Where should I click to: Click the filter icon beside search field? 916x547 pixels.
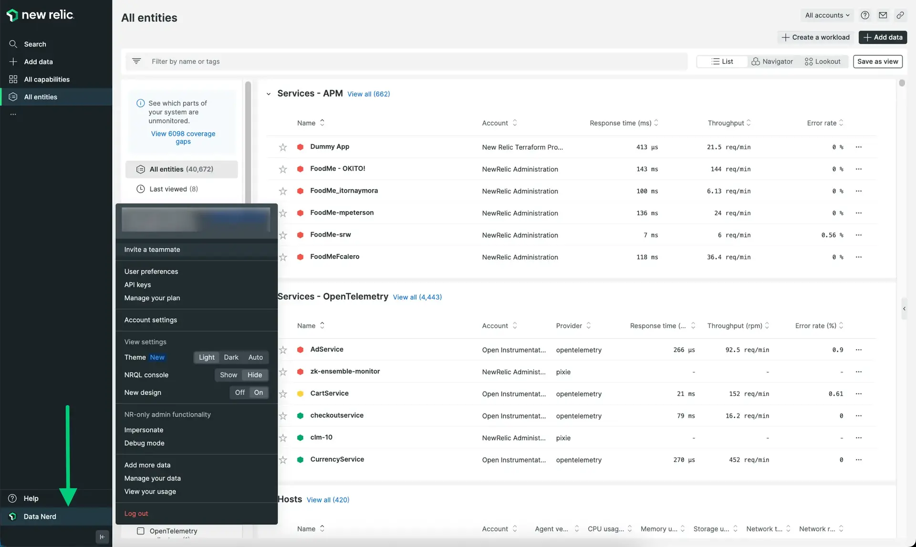(x=136, y=61)
